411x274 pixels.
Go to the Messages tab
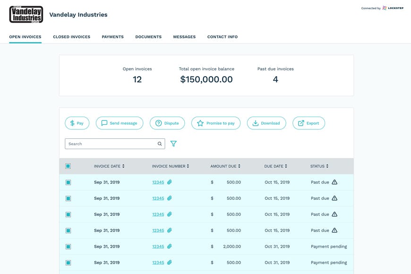point(184,37)
